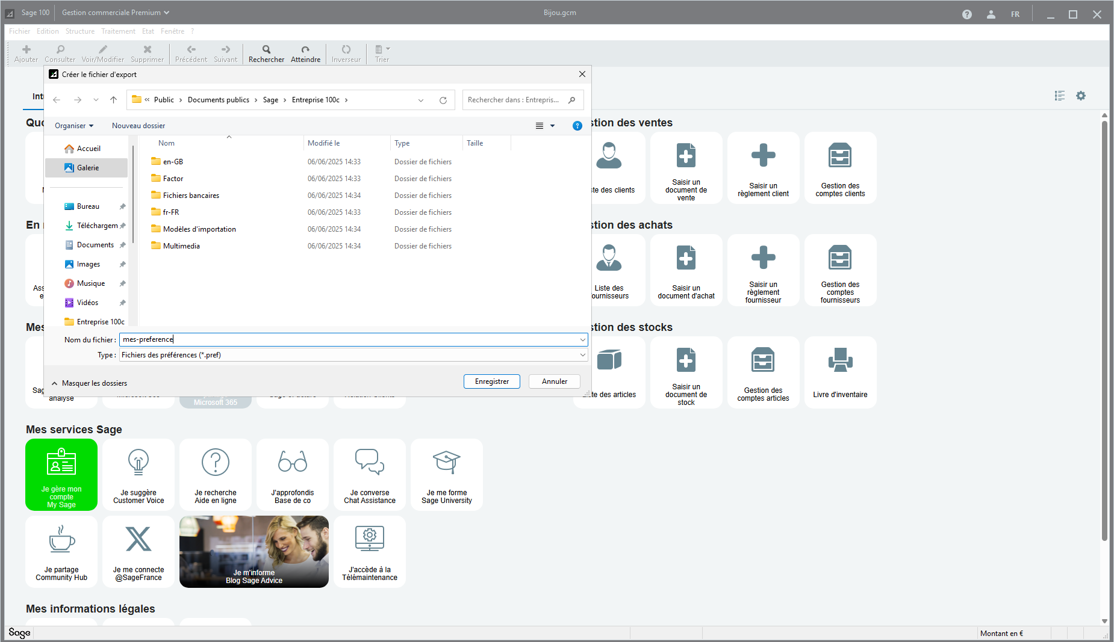Open Gestion des comptes fournisseurs tile
The height and width of the screenshot is (642, 1114).
[x=841, y=270]
